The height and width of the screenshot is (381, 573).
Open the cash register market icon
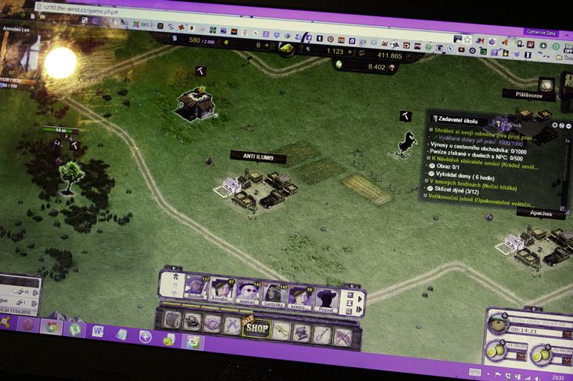tap(302, 332)
